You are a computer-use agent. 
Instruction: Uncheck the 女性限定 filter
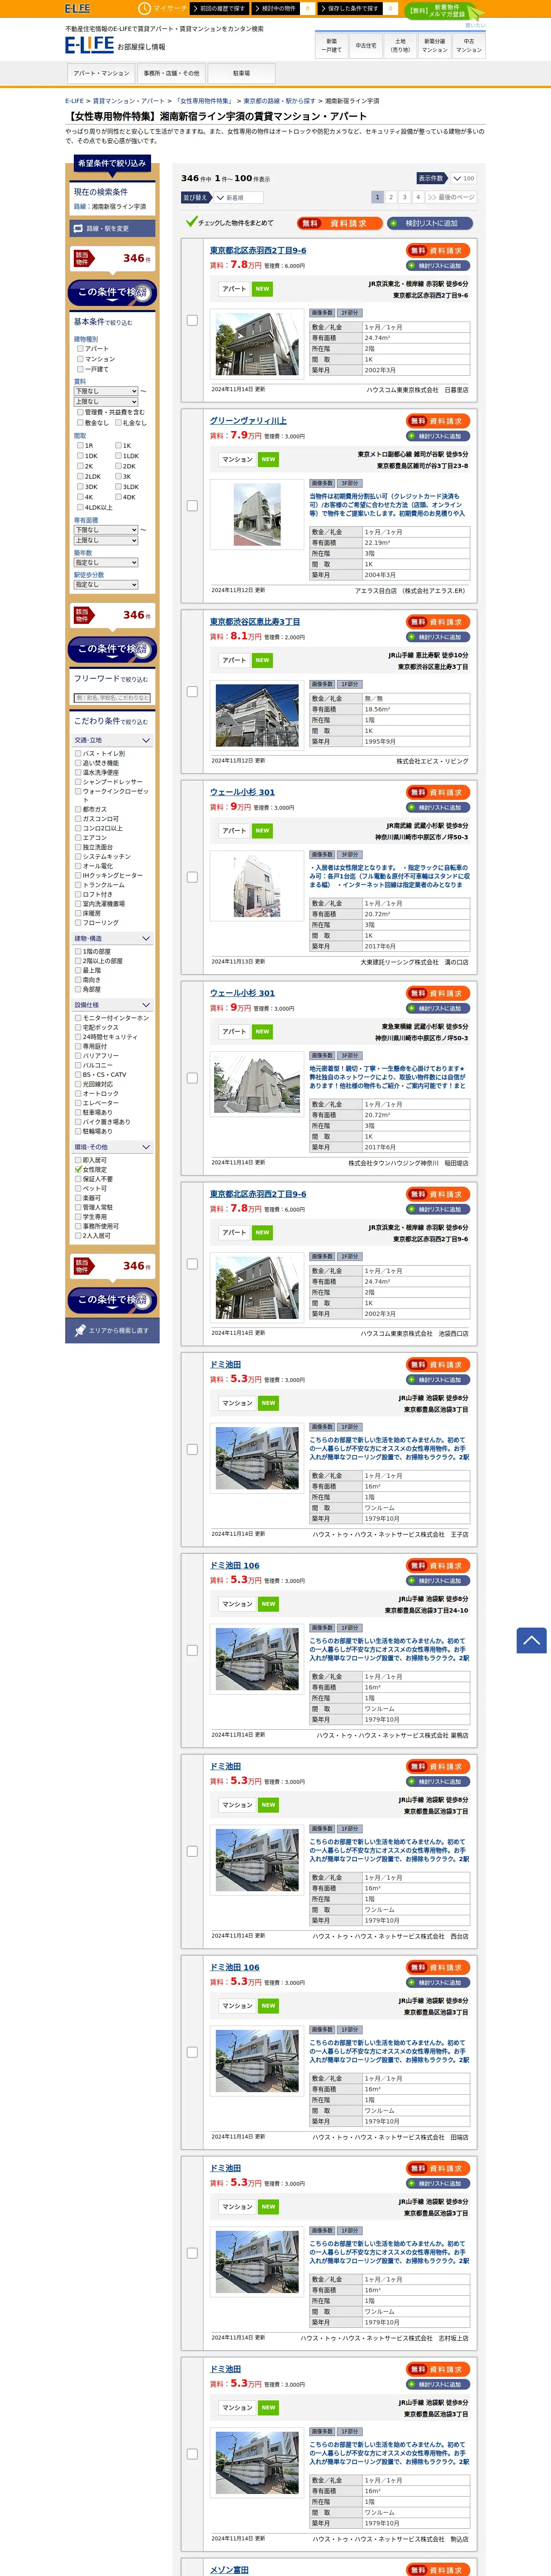coord(78,1169)
